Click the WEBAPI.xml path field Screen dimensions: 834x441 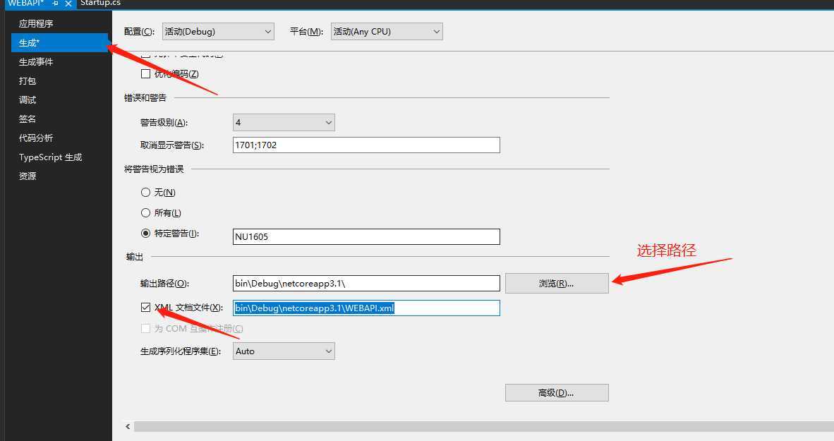click(366, 308)
